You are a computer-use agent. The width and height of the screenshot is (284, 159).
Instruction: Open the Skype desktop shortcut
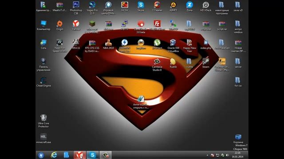point(141,5)
